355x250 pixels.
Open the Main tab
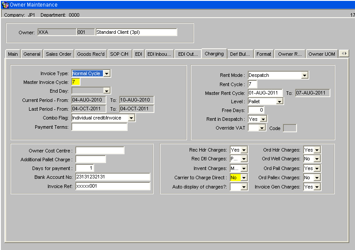(x=13, y=54)
